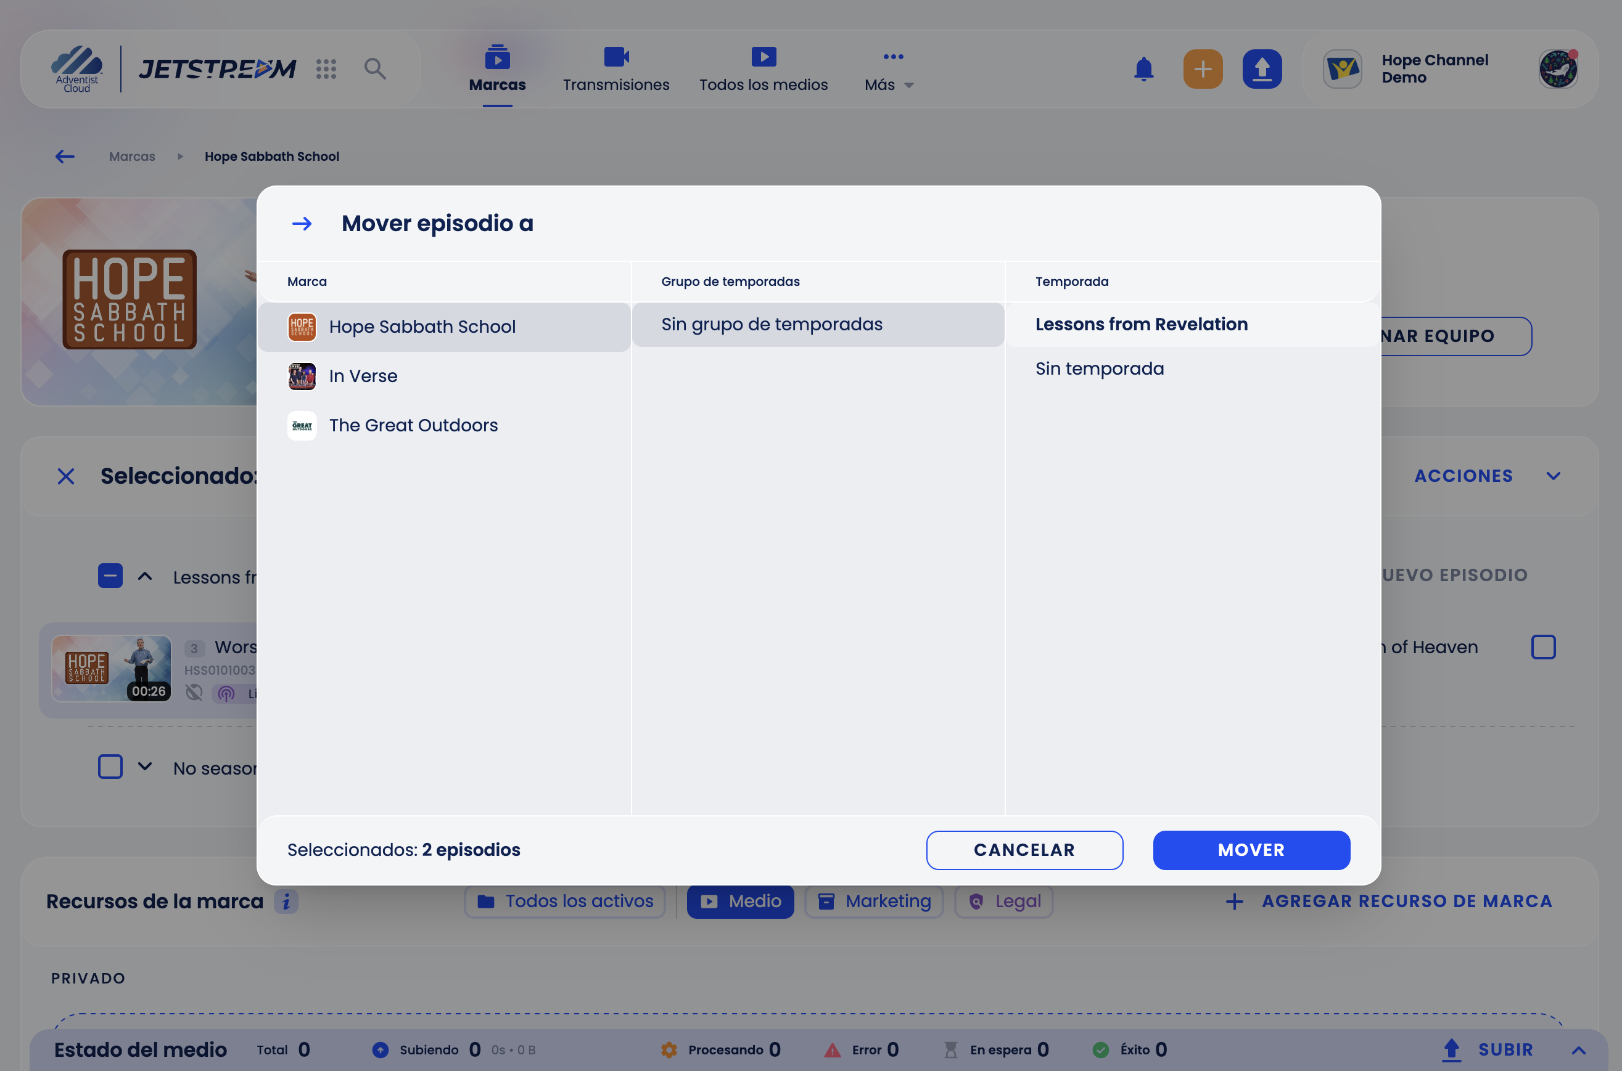
Task: Click the MOVER button
Action: [1251, 850]
